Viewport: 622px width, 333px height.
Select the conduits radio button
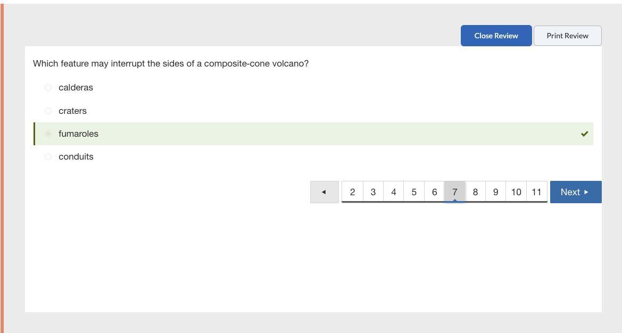click(x=48, y=156)
